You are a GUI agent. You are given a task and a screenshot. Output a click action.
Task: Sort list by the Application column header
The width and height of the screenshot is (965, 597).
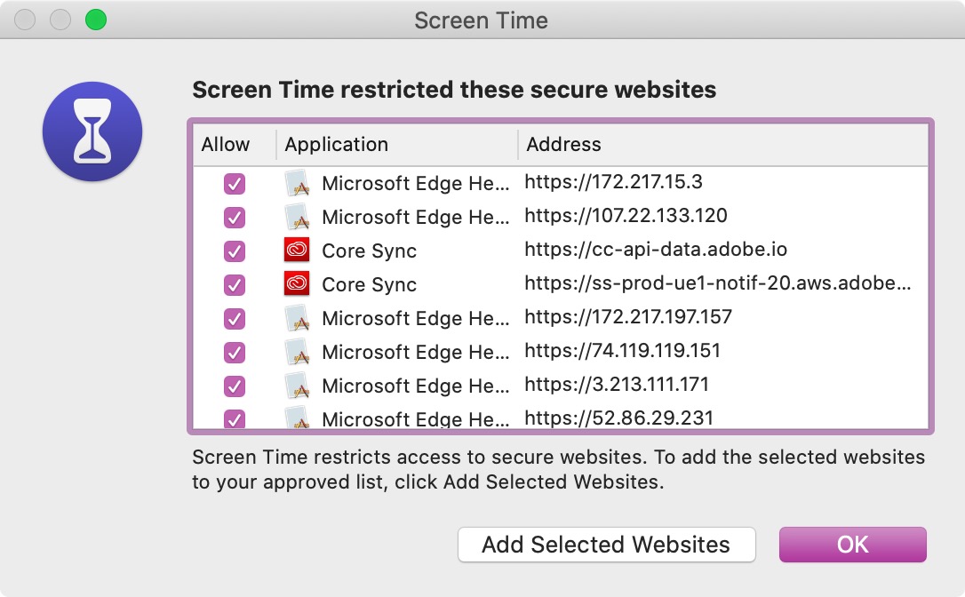point(336,144)
